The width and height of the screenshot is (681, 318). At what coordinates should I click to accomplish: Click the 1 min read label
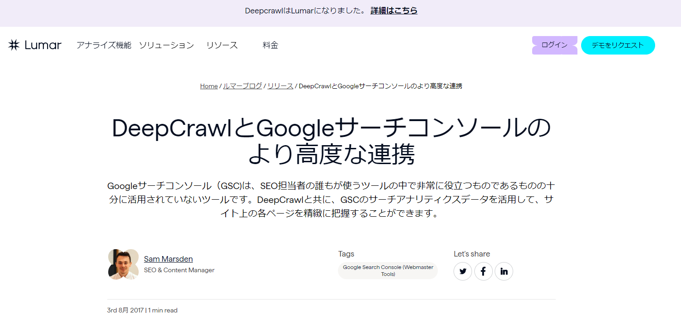(x=163, y=310)
